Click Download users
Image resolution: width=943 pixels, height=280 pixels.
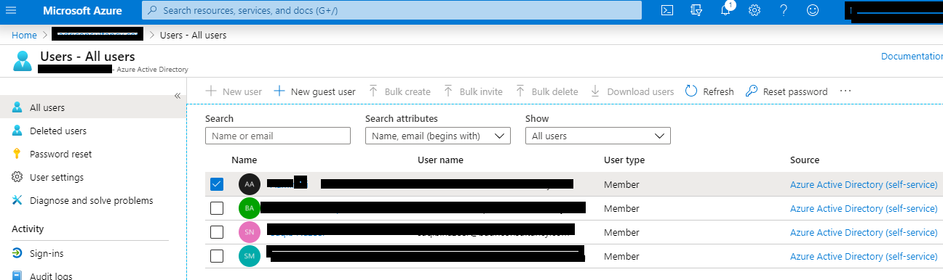(632, 91)
